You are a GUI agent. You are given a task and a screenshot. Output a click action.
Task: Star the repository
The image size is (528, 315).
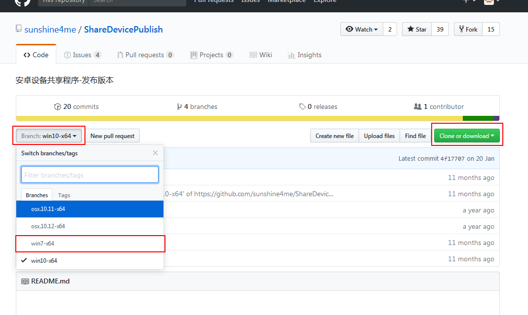tap(416, 29)
